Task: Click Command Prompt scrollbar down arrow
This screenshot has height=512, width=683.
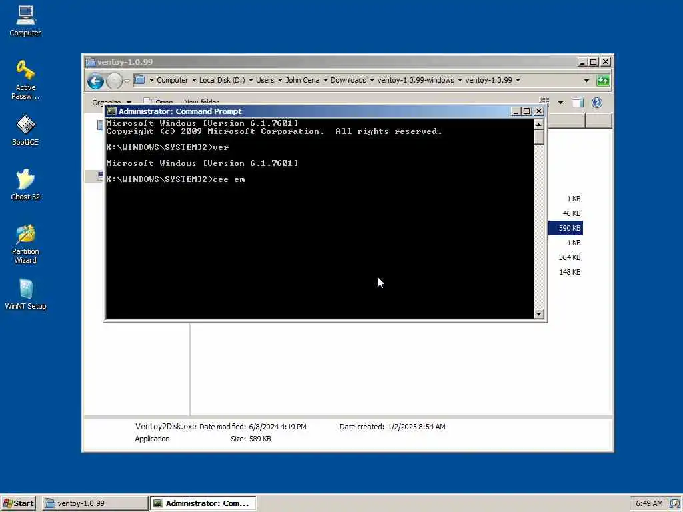Action: point(539,313)
